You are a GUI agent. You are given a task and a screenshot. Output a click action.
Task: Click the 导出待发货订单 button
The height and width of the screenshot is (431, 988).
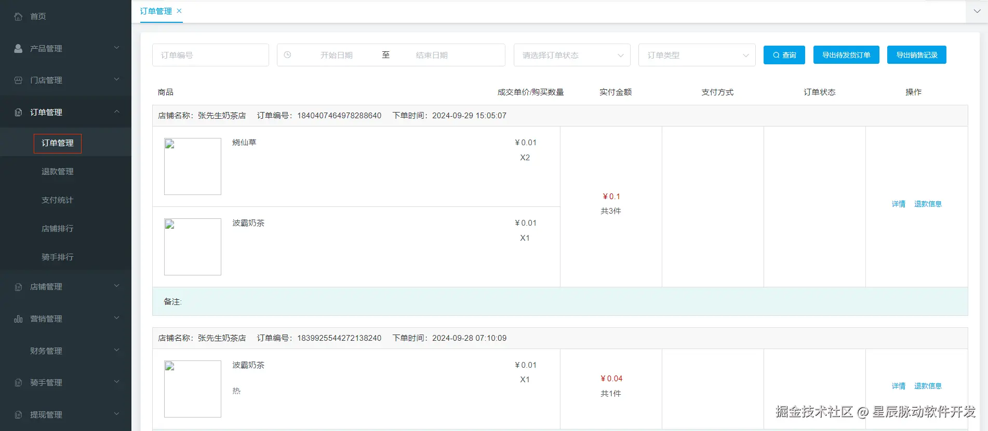(x=846, y=55)
